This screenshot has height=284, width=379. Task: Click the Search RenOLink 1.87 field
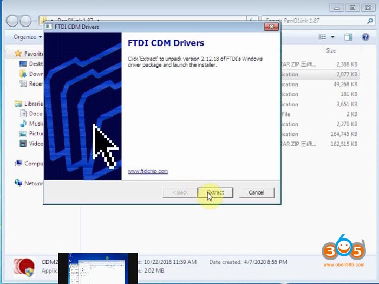click(x=318, y=21)
